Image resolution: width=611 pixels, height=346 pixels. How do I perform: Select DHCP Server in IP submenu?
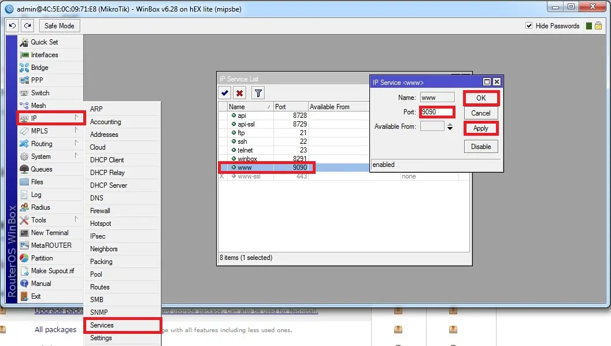pyautogui.click(x=123, y=185)
